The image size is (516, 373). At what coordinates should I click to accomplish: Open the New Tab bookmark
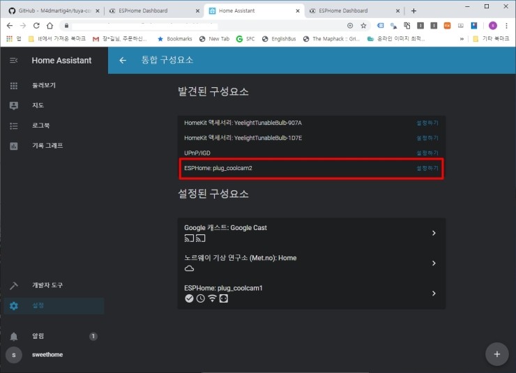(x=214, y=39)
